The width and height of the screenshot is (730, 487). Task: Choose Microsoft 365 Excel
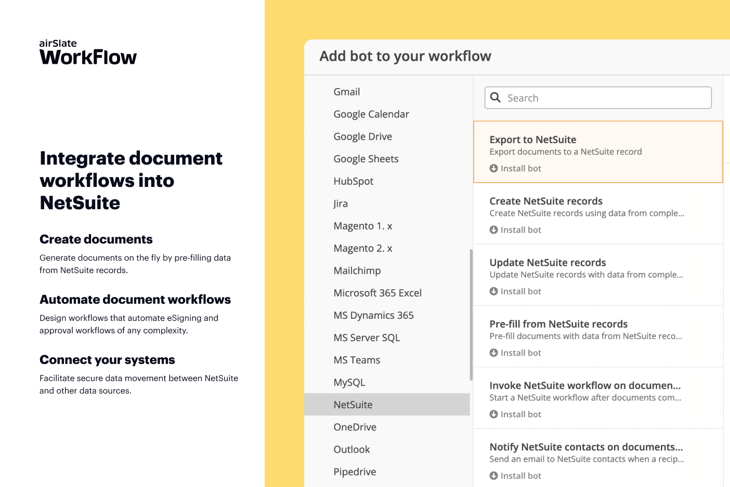pos(377,293)
